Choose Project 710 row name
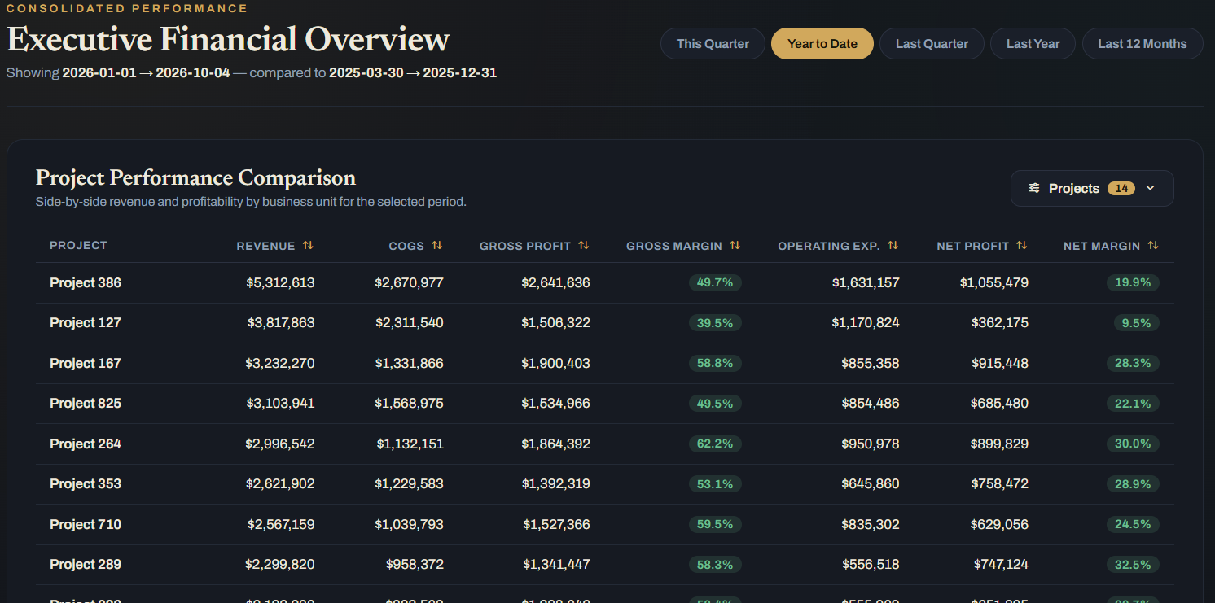Screen dimensions: 1215x603 point(86,525)
